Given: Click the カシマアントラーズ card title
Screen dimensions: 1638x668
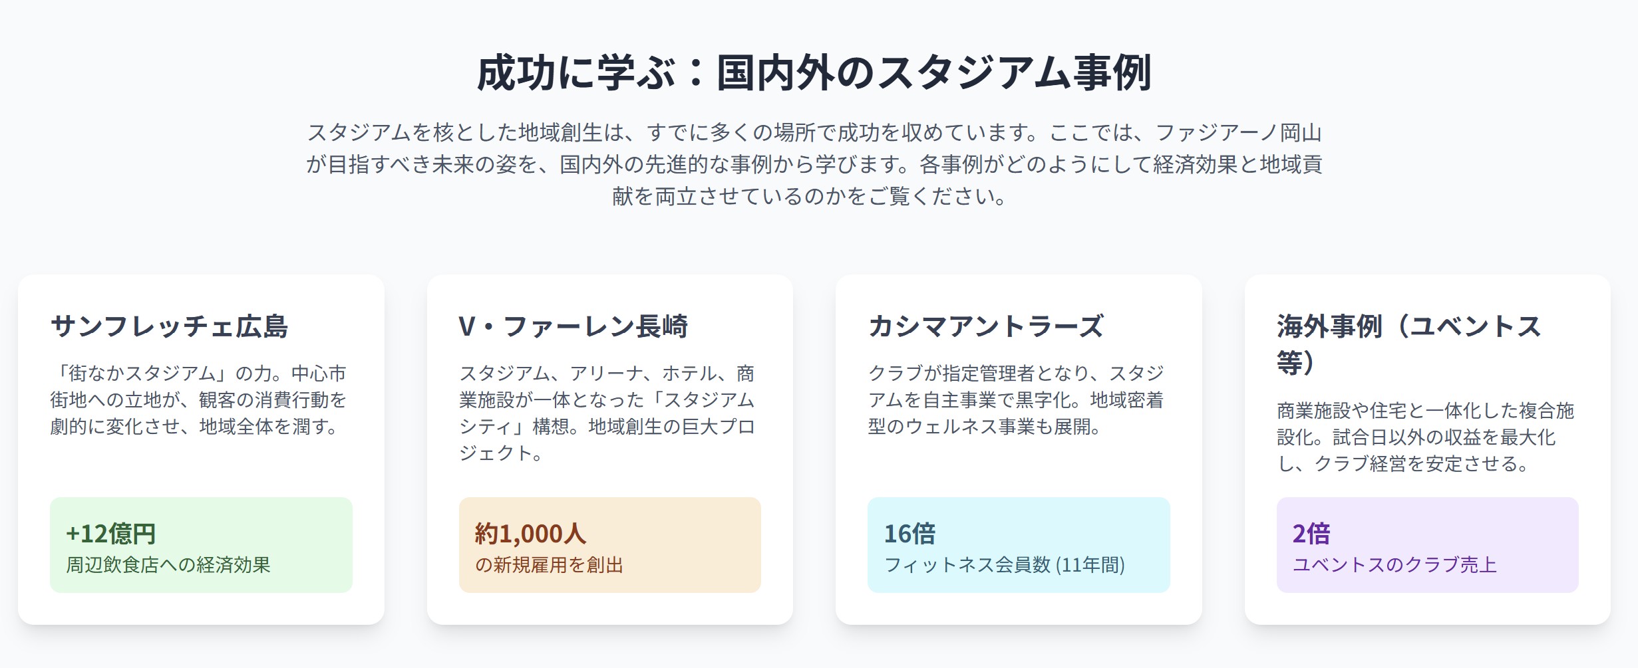Looking at the screenshot, I should [985, 326].
